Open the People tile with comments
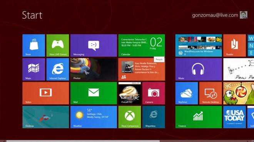254x142 pixels. [142, 69]
